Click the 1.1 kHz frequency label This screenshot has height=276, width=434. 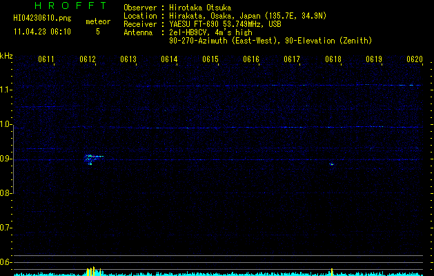coord(6,90)
